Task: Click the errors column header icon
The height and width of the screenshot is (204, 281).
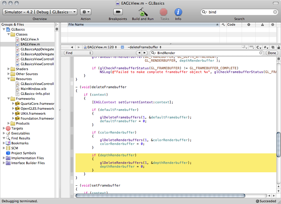Action: tap(249, 24)
